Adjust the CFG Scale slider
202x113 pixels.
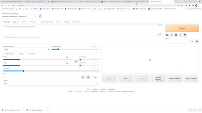[x=51, y=71]
